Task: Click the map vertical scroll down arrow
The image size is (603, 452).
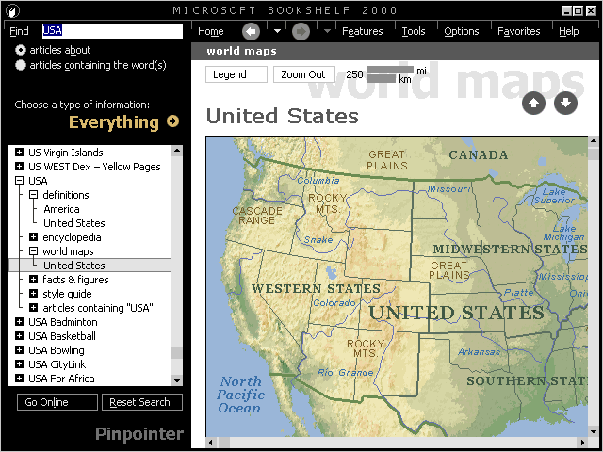Action: [593, 431]
